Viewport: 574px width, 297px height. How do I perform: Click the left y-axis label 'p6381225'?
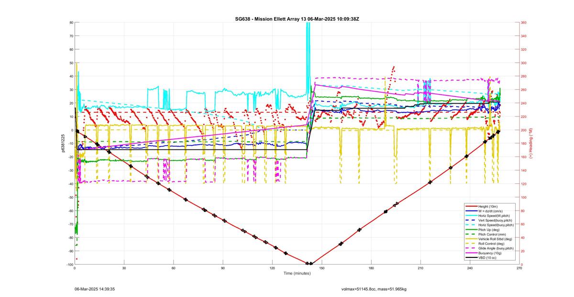point(63,143)
